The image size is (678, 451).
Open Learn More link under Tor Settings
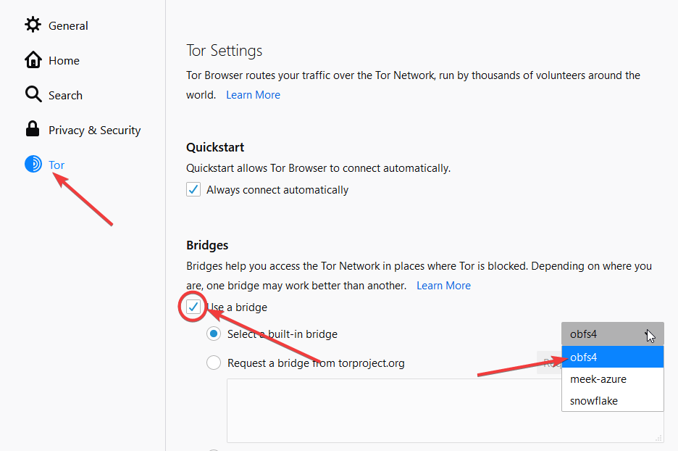[253, 95]
